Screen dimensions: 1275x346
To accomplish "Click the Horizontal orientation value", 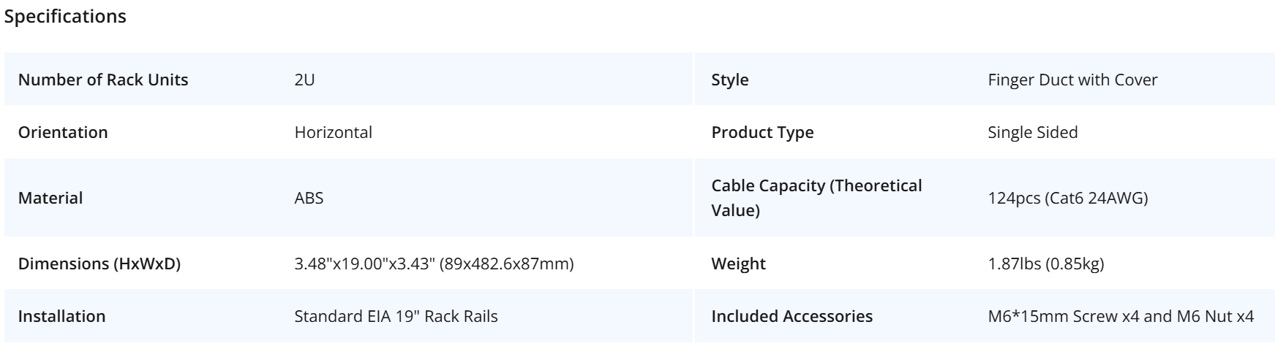I will click(333, 132).
